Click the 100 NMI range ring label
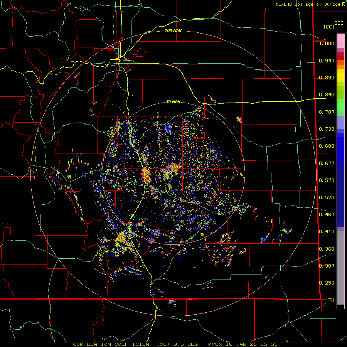Screen dimensions: 347x347 click(173, 30)
